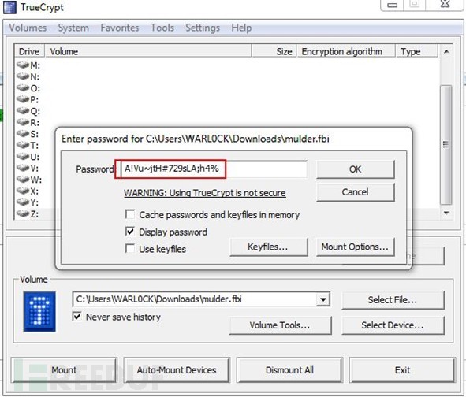Select the Z: drive slot icon

pos(23,213)
